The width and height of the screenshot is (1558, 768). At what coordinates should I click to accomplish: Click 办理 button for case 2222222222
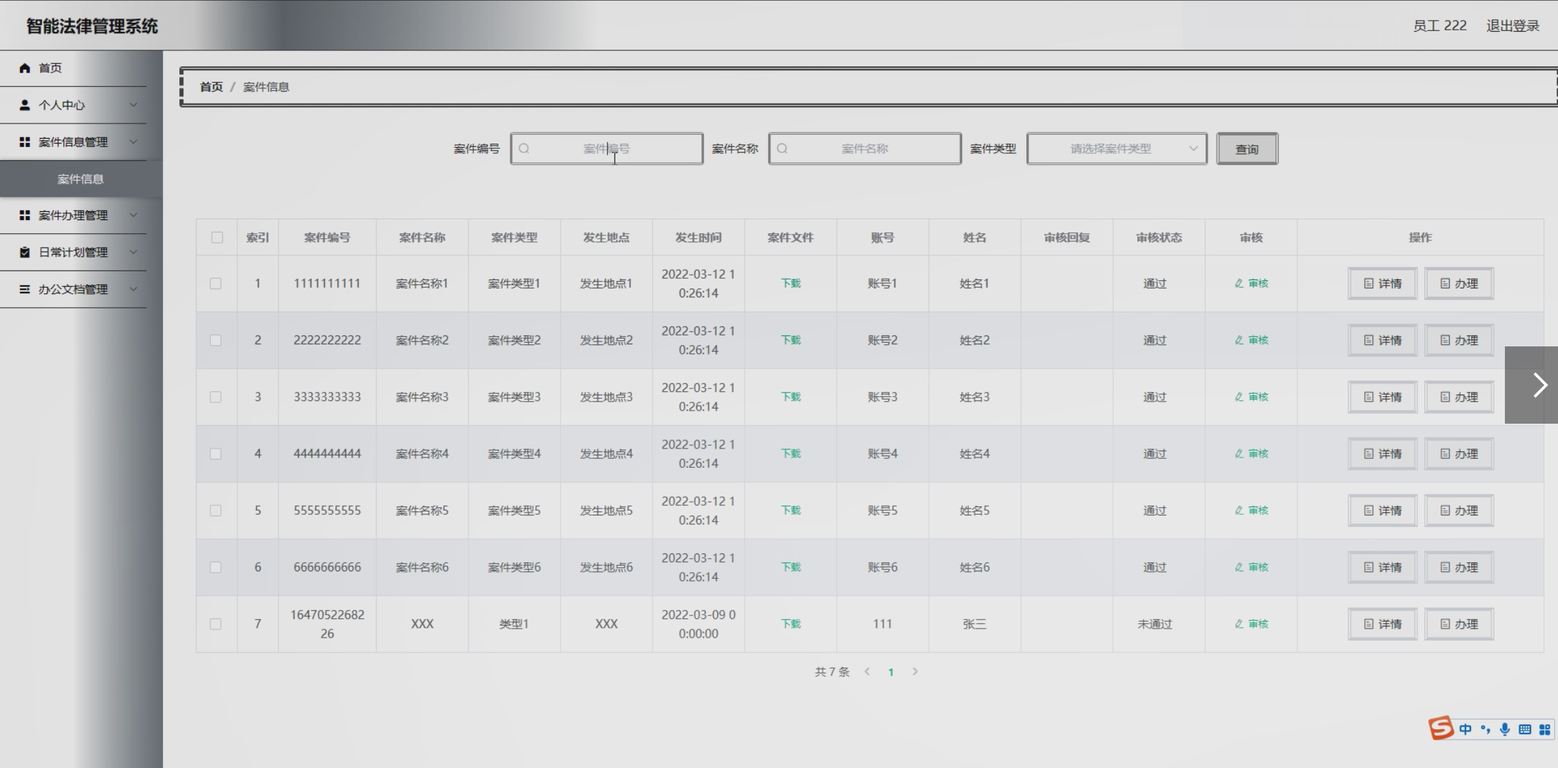(x=1459, y=340)
